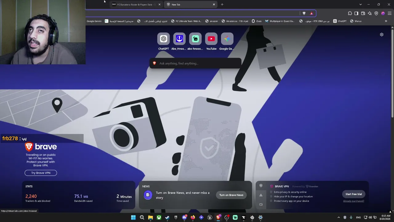Viewport: 394px width, 222px height.
Task: Open the Manus bookmark
Action: 356,21
